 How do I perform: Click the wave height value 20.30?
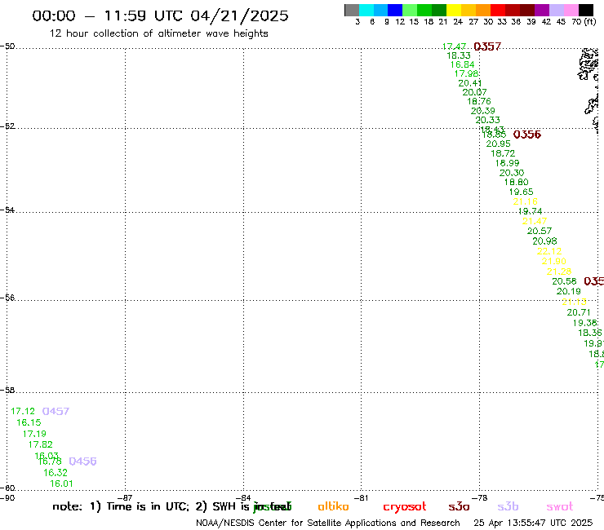click(x=512, y=173)
